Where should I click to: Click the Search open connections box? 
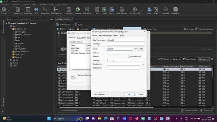pos(27,19)
